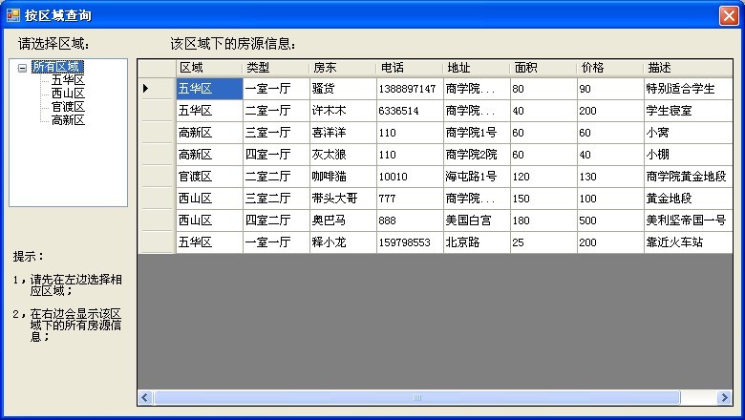745x420 pixels.
Task: Click the type cell 四室一厅
Action: tap(276, 155)
